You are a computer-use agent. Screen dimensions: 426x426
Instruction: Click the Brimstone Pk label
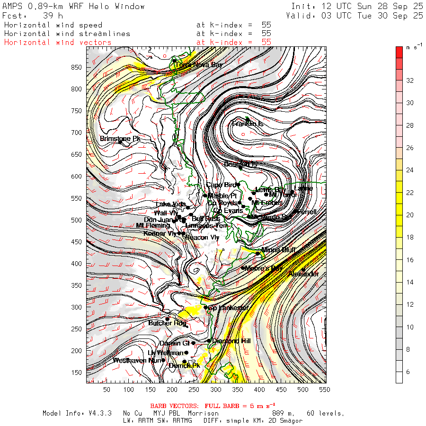[120, 139]
